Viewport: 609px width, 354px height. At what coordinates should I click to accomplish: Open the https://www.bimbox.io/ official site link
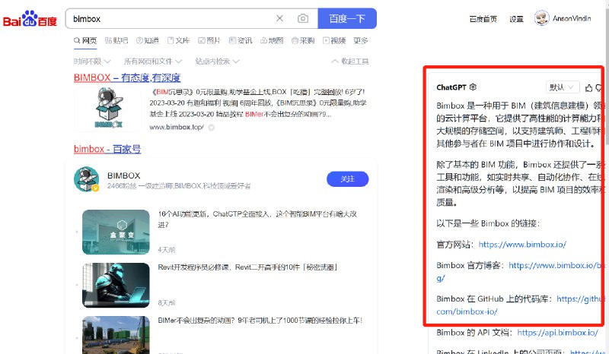522,245
